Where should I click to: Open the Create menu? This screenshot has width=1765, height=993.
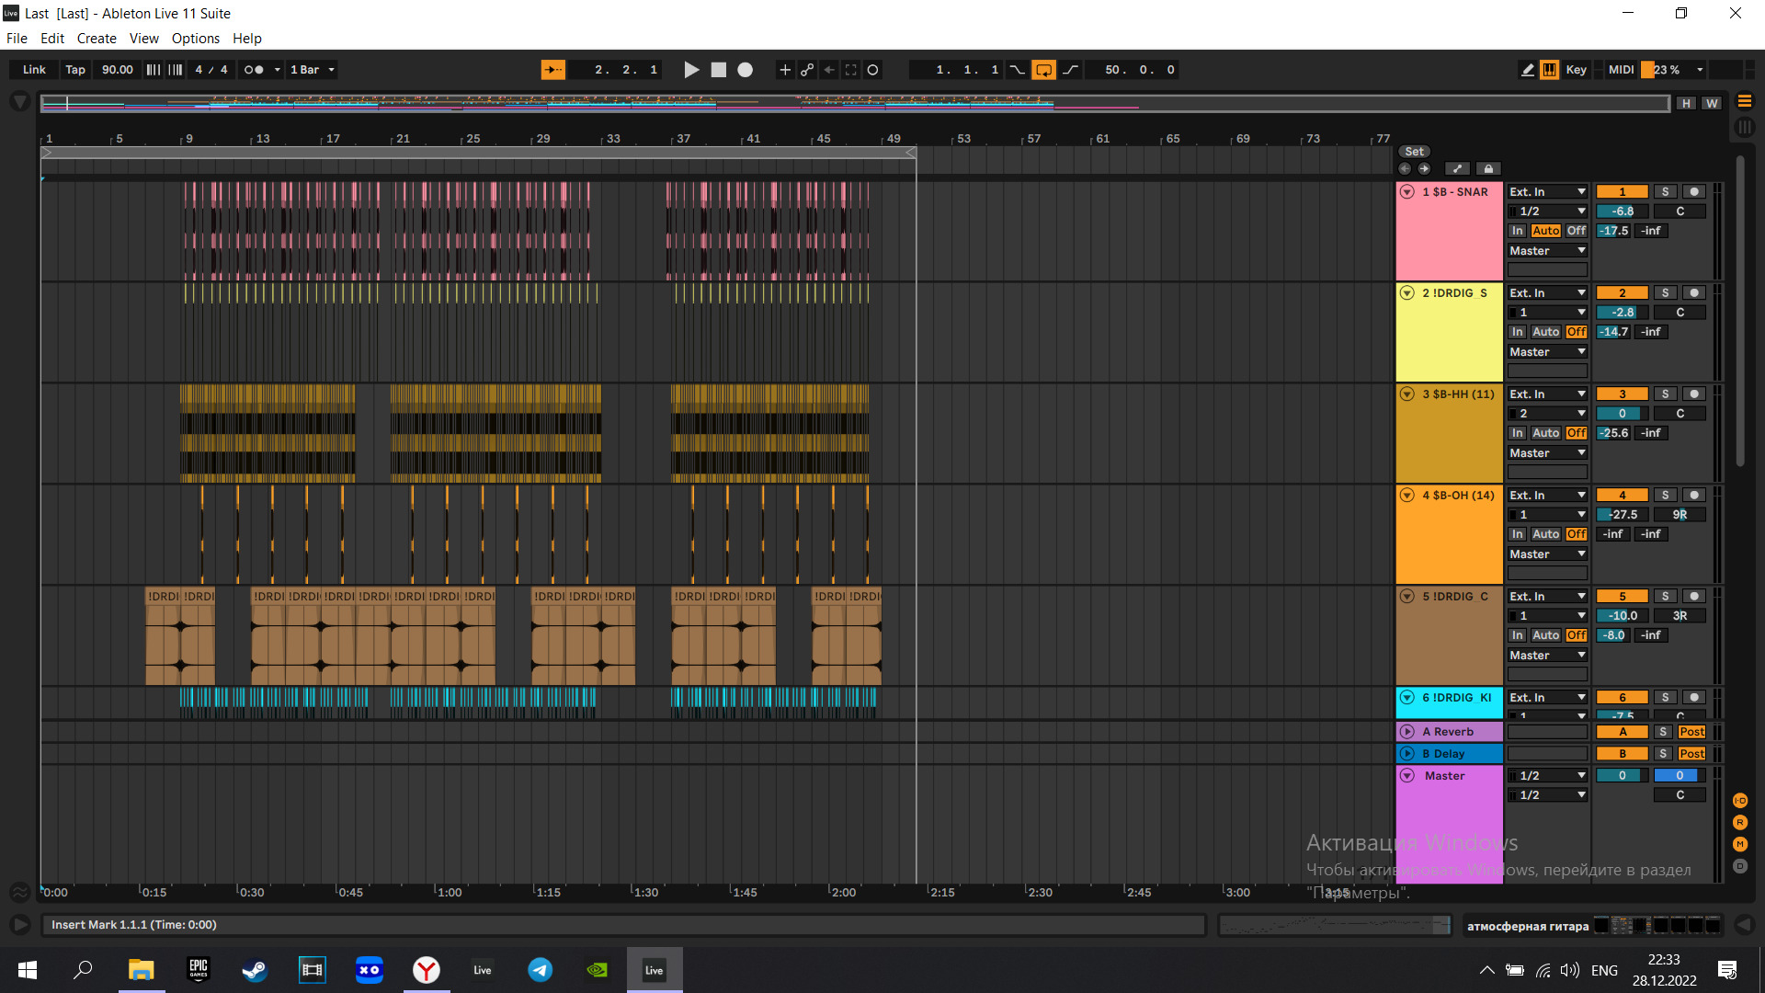[97, 39]
